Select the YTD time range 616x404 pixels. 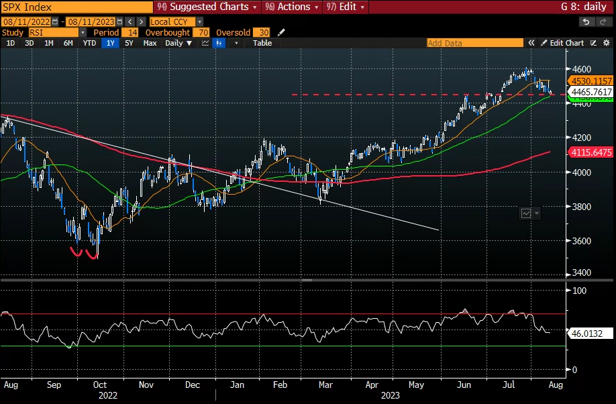pos(89,43)
